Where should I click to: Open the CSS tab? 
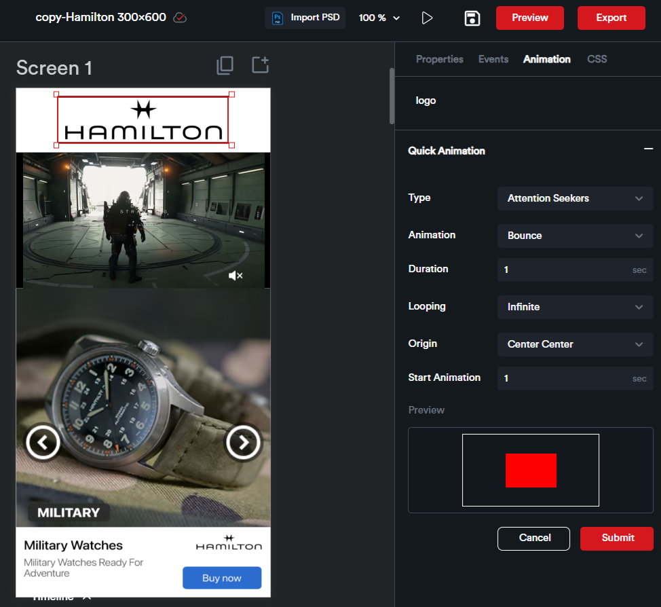pyautogui.click(x=597, y=59)
